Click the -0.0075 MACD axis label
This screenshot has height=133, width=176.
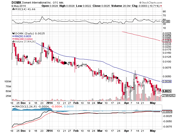(167, 127)
